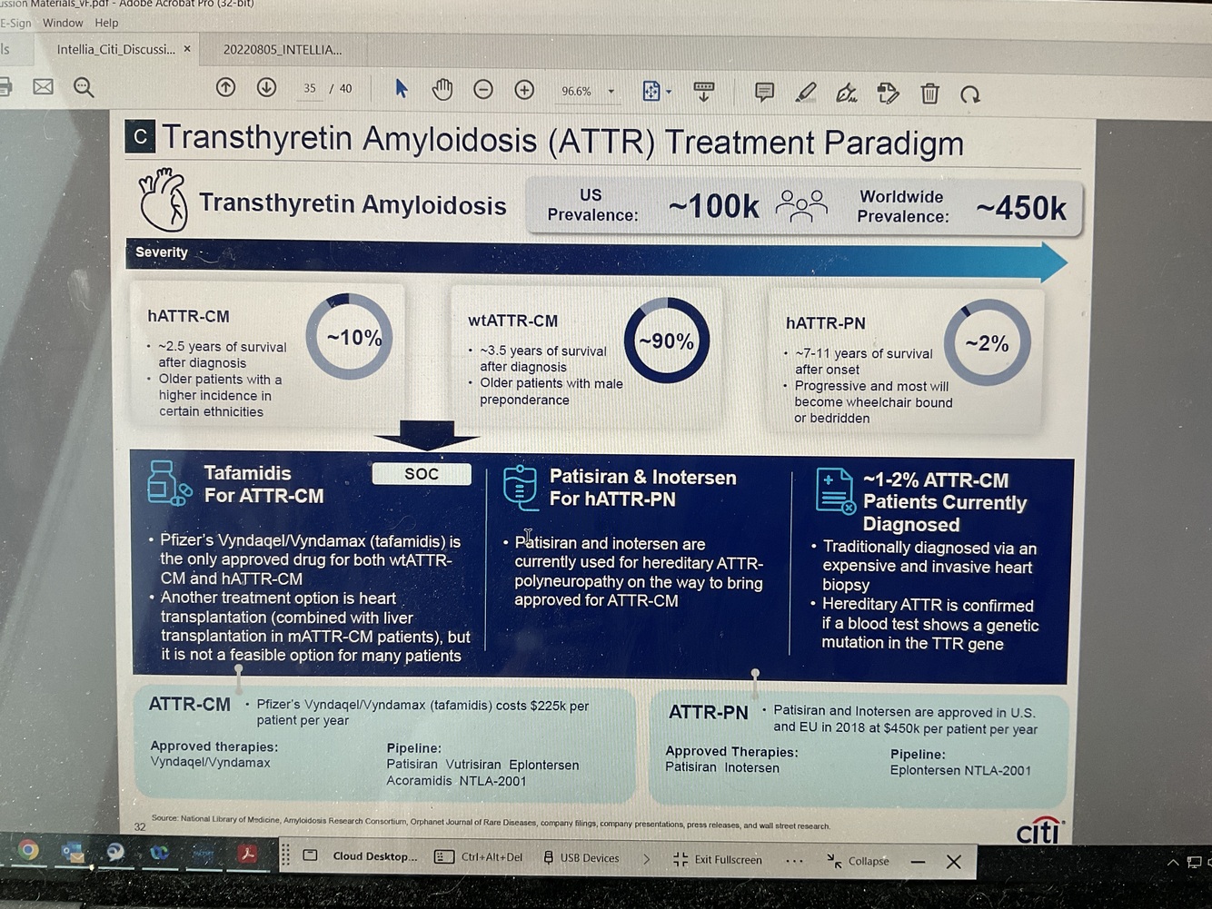This screenshot has width=1212, height=909.
Task: Zoom in with the plus button
Action: (524, 89)
